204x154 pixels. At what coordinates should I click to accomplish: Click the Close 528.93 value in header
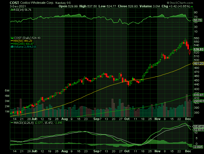(x=128, y=6)
